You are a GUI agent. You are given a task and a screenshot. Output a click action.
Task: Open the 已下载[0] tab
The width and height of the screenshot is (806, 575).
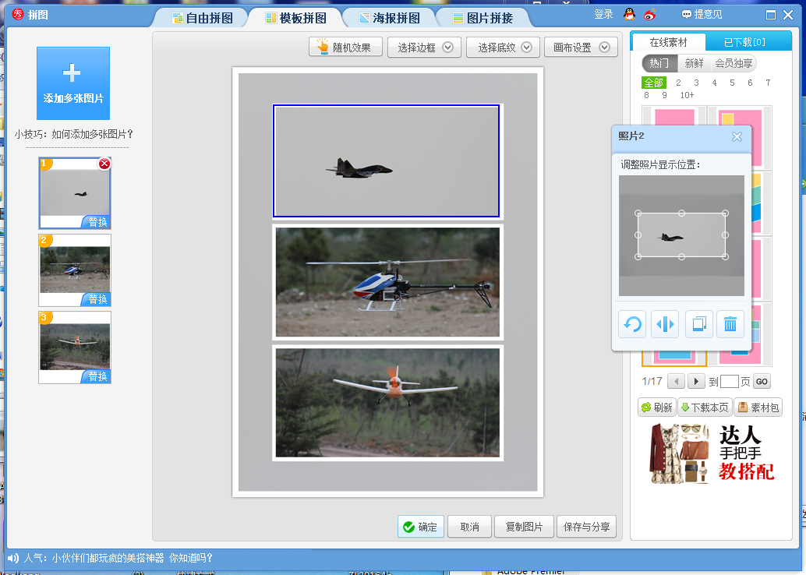point(744,42)
